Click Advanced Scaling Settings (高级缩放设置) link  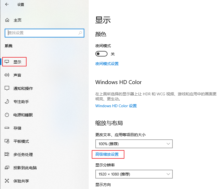107,154
